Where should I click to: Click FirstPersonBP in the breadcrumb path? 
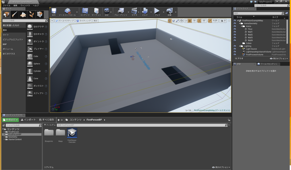(94, 120)
